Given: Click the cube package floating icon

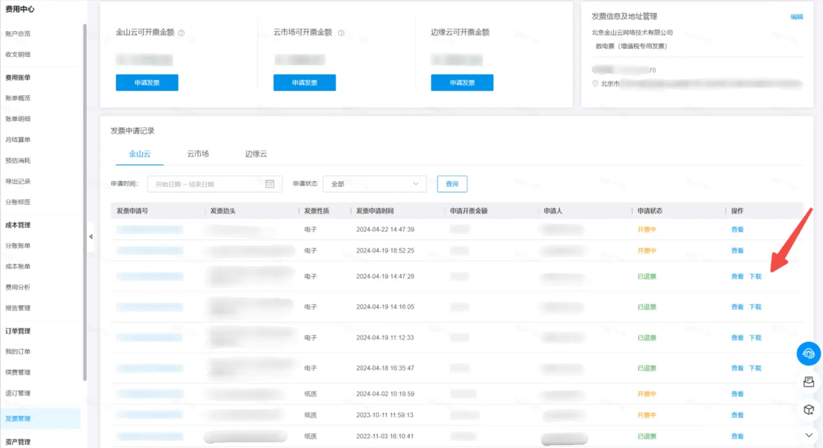Looking at the screenshot, I should (808, 410).
